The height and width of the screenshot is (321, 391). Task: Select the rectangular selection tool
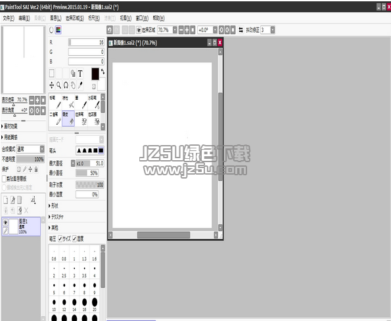(52, 74)
